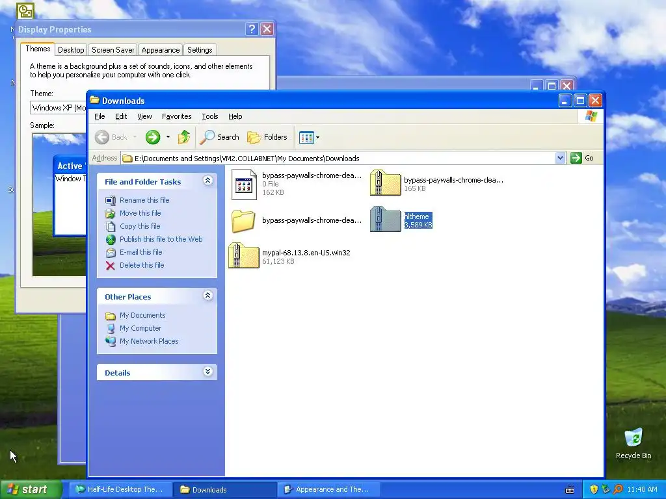Screen dimensions: 666x499
Task: Select the mypal-68.13.8 zip icon
Action: (244, 255)
